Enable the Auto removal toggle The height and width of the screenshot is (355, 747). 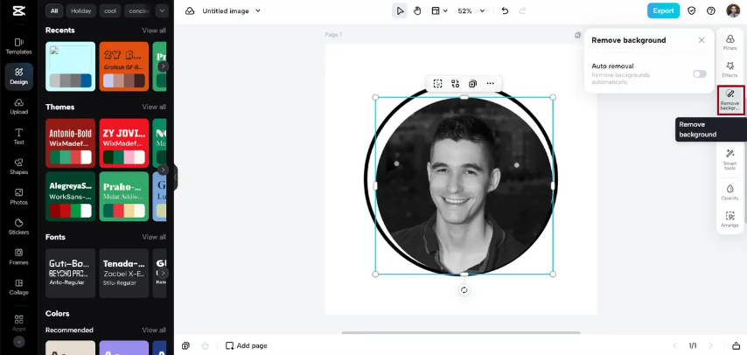[699, 73]
